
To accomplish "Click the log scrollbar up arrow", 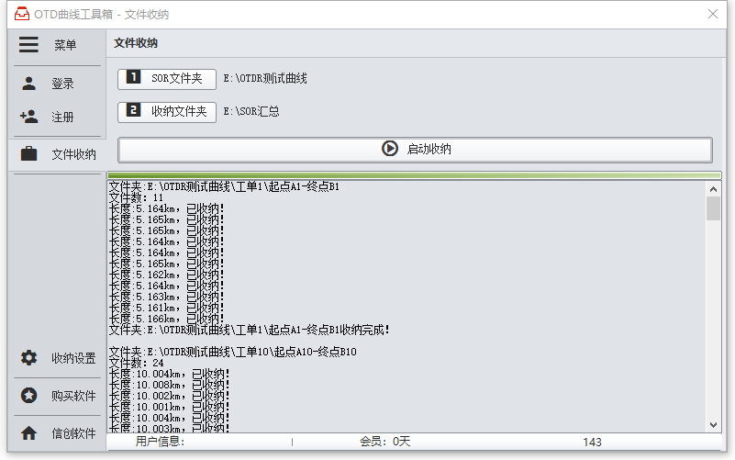I will click(713, 188).
